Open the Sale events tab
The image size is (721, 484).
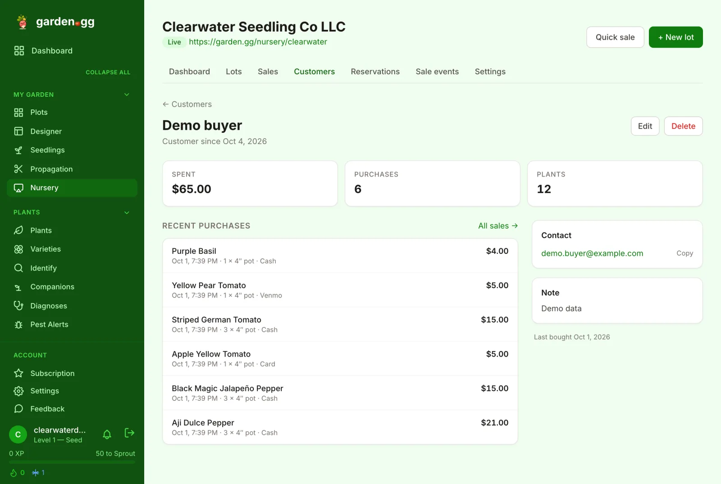tap(437, 72)
